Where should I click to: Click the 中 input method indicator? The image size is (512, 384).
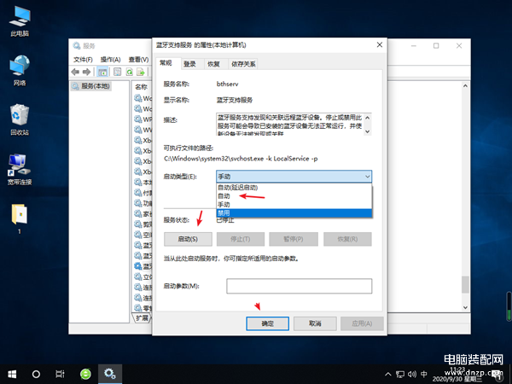click(424, 375)
